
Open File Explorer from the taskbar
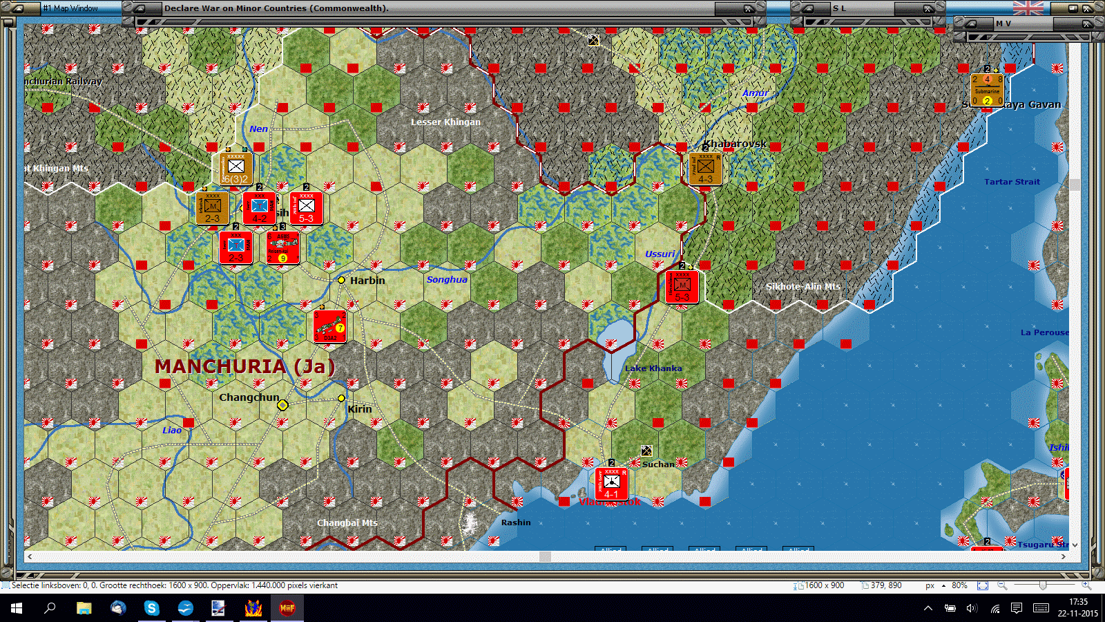(x=84, y=608)
